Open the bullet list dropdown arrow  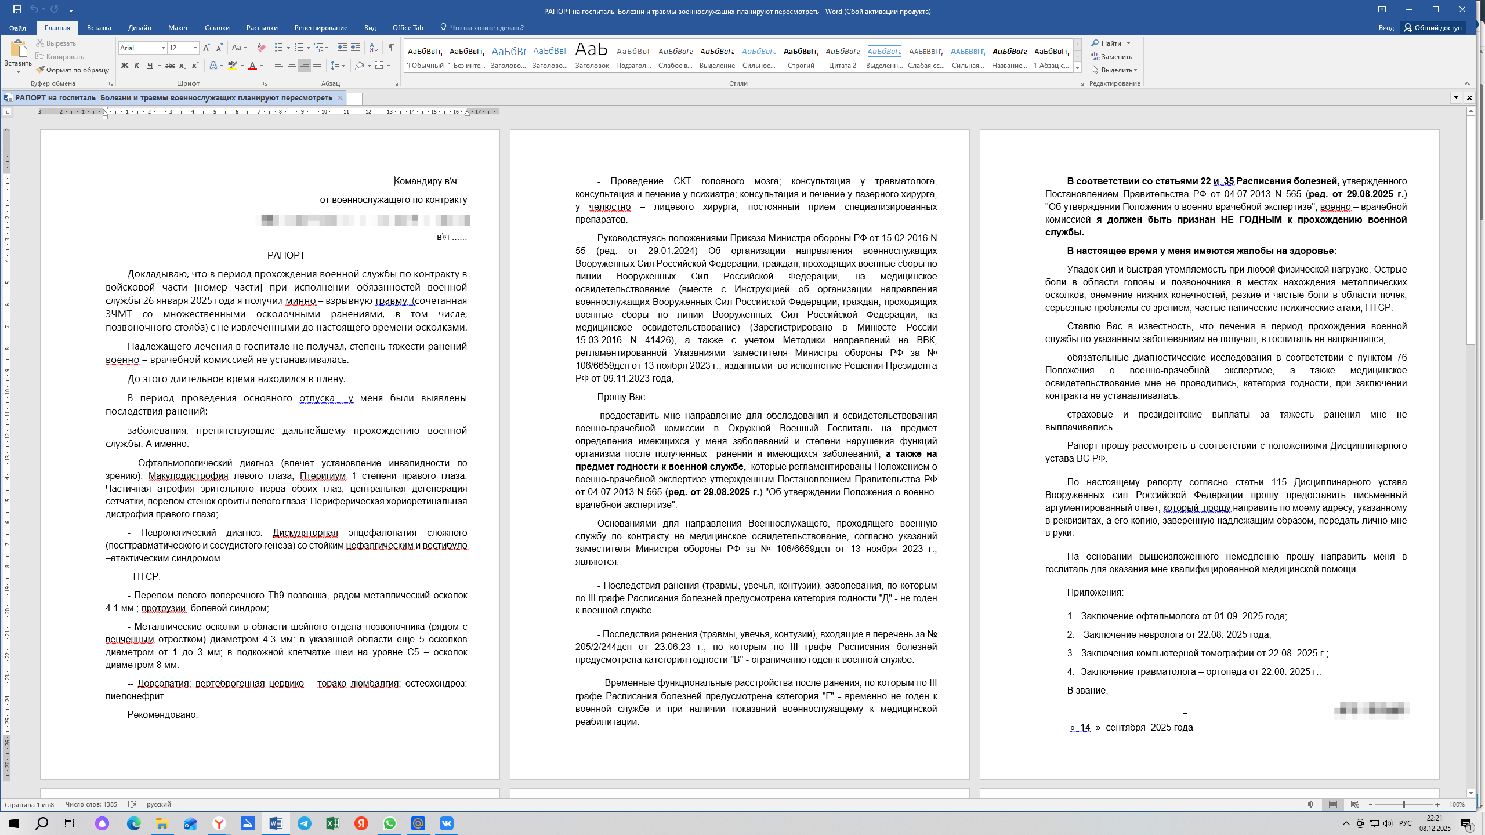tap(288, 48)
